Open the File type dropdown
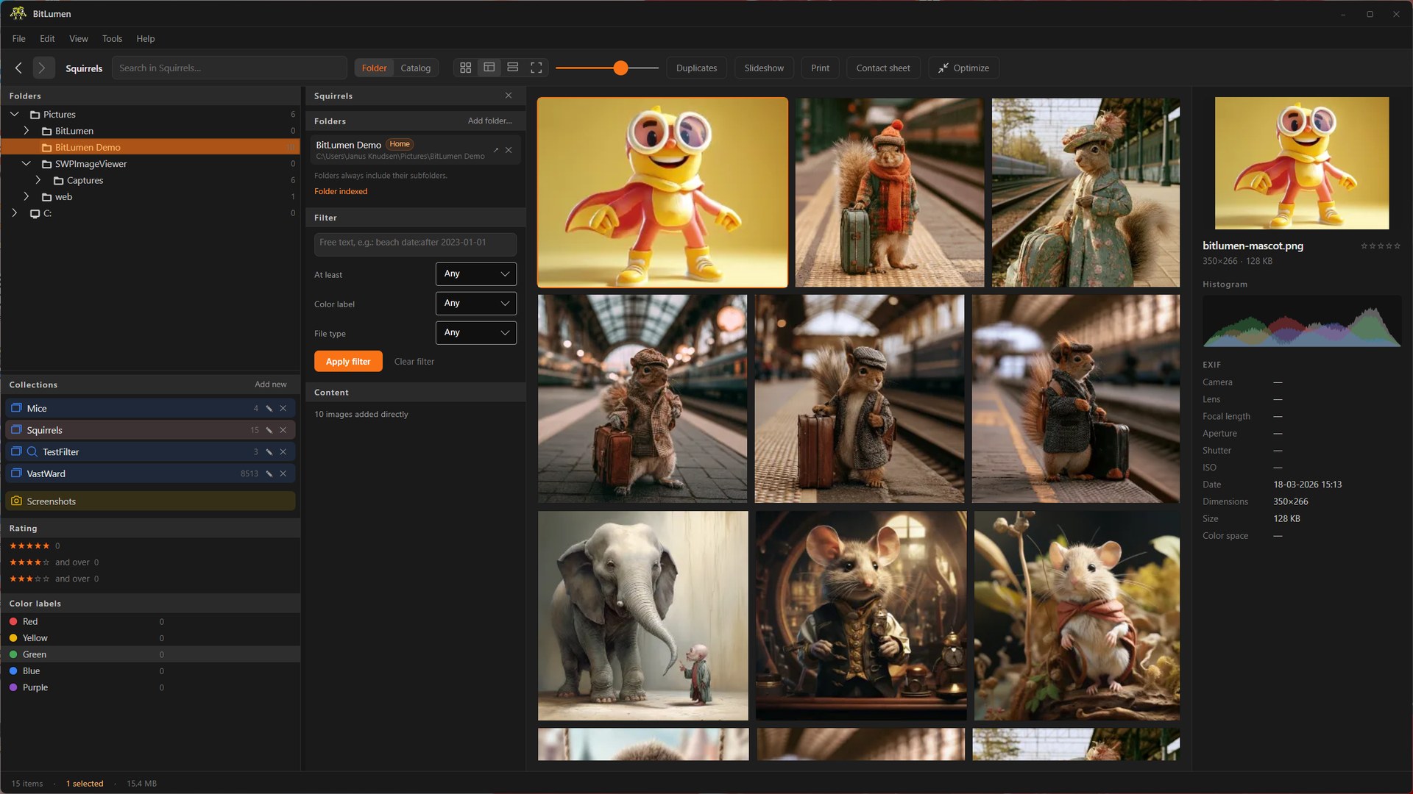 pyautogui.click(x=476, y=333)
